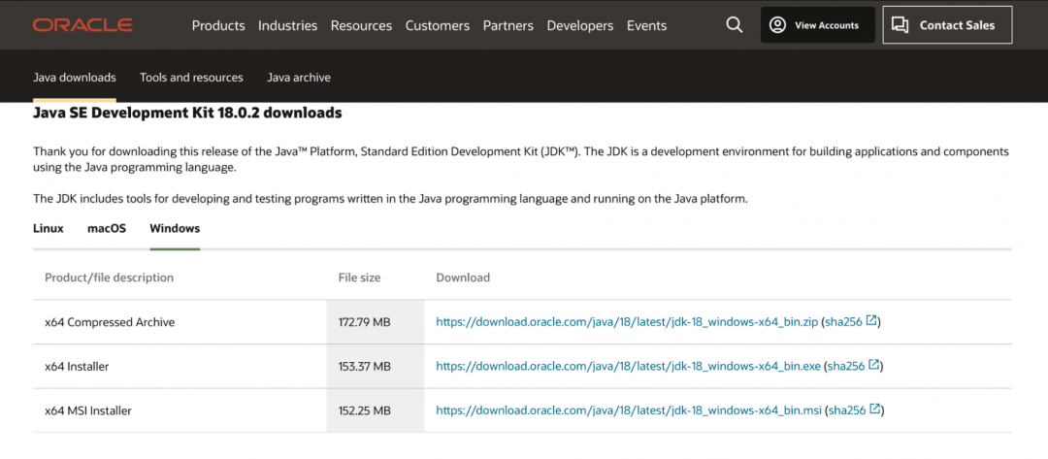Go to Tools and resources tab
1048x459 pixels.
coord(191,77)
